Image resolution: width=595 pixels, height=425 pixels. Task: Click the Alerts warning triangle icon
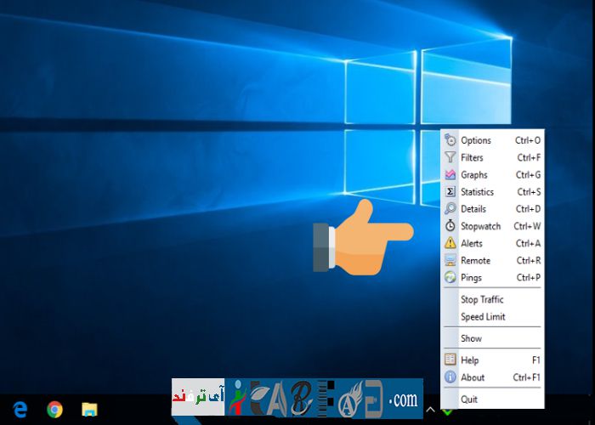click(x=450, y=243)
